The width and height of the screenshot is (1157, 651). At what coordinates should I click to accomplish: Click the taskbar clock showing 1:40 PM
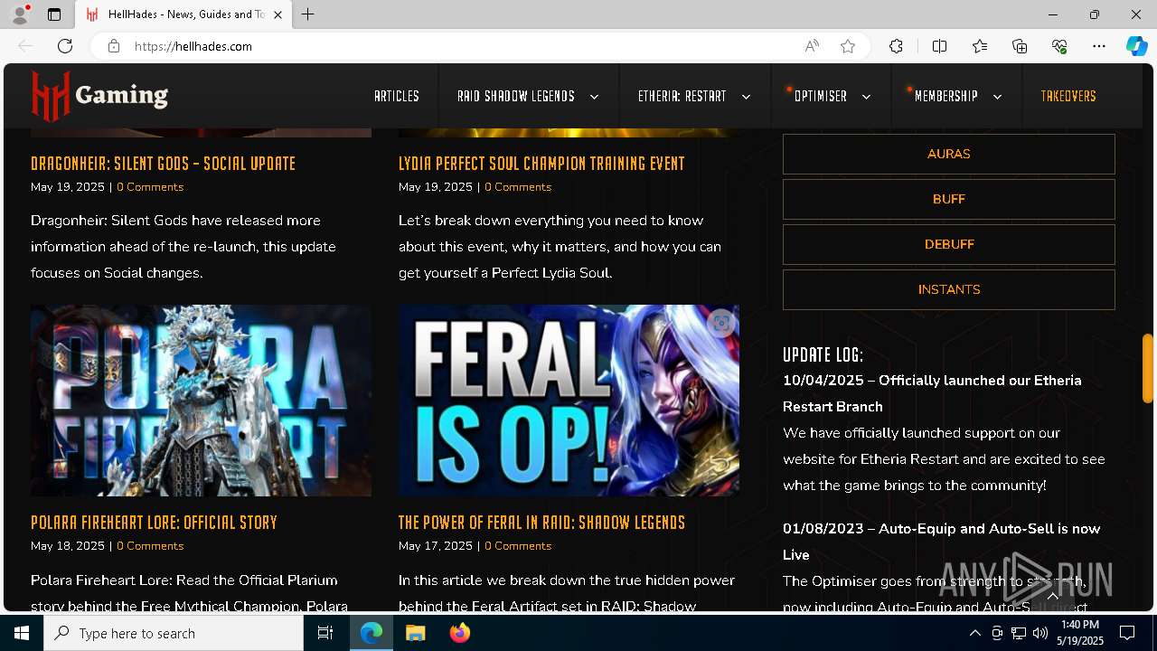(x=1080, y=633)
